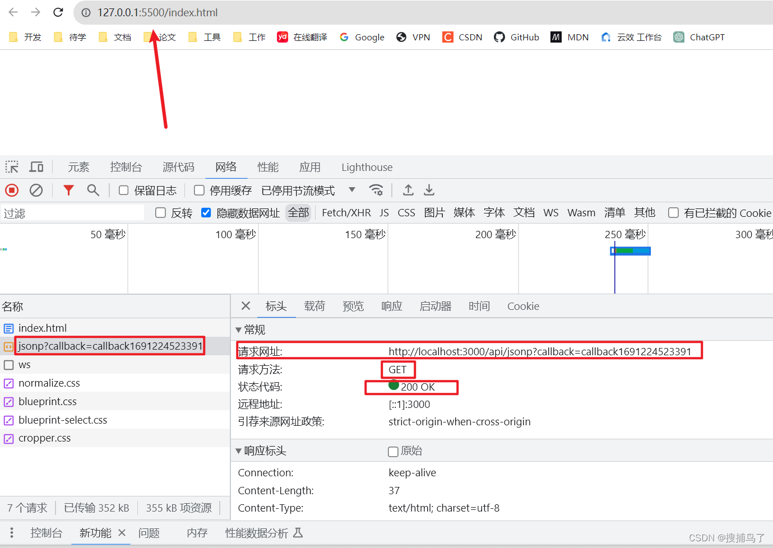Switch to the 源代码 panel tab
773x548 pixels.
(178, 167)
